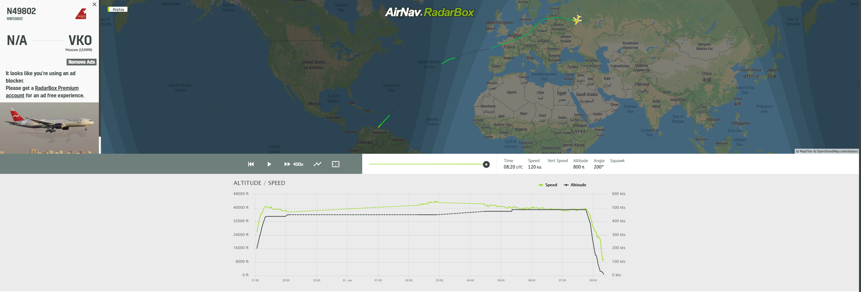
Task: Click the Nordwind airline logo icon
Action: 81,14
